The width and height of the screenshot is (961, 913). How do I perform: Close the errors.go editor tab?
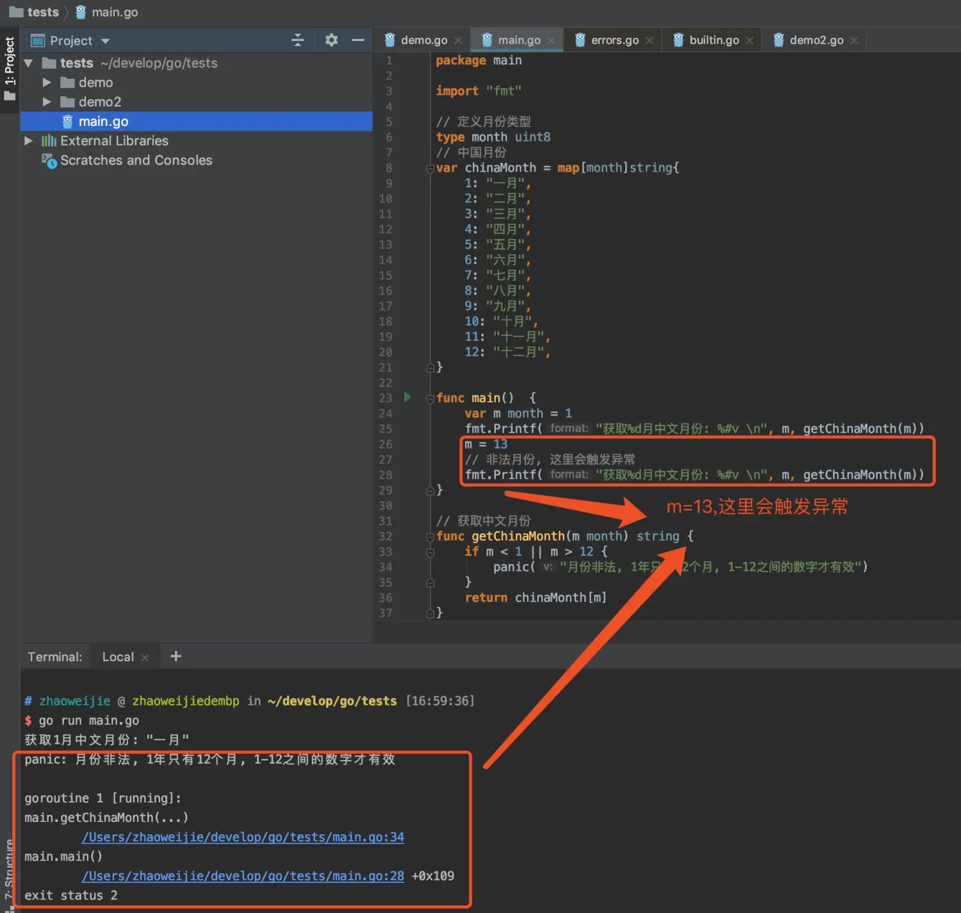tap(650, 40)
